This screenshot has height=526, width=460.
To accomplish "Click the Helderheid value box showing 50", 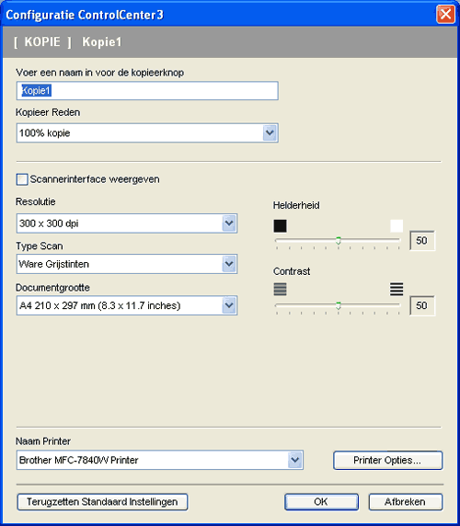I will coord(422,240).
